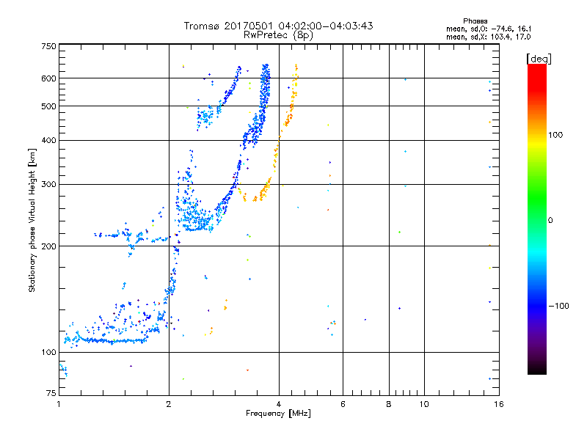
Task: Click the y-axis tick label '75'
Action: (x=51, y=393)
